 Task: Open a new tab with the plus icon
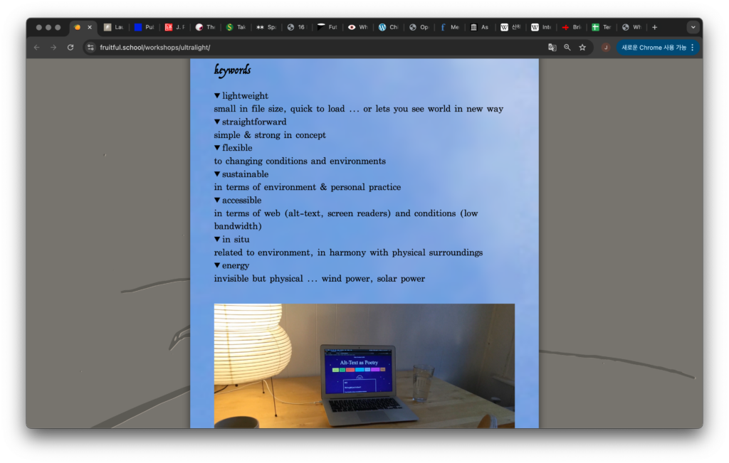[654, 27]
